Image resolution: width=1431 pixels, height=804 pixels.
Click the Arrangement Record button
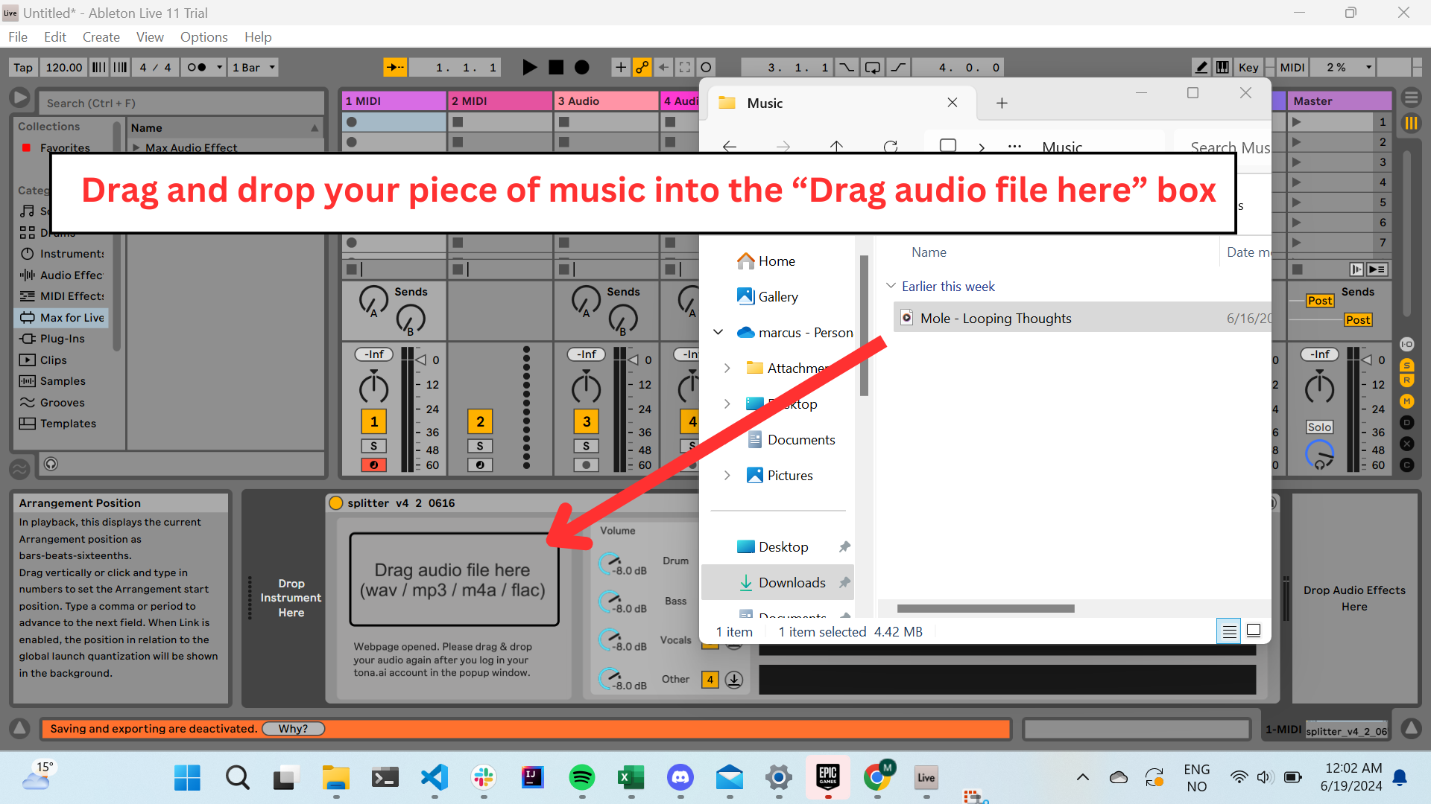pos(582,68)
